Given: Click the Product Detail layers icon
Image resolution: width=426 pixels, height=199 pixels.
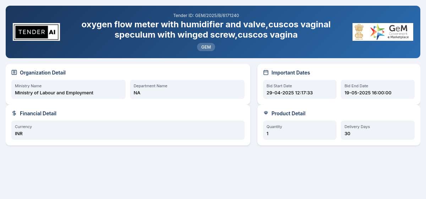Looking at the screenshot, I should point(266,113).
